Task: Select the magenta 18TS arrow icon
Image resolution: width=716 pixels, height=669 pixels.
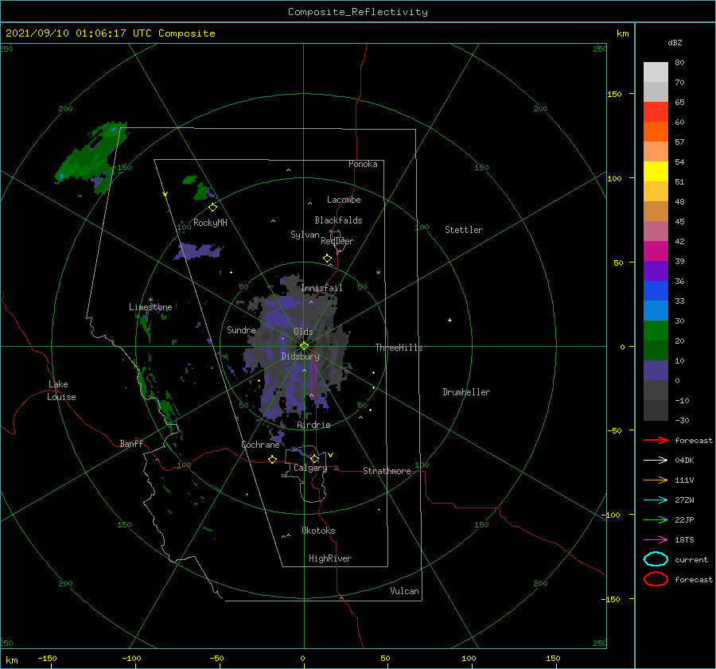Action: [656, 540]
